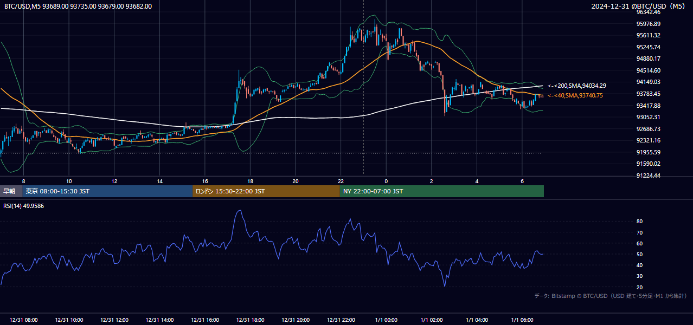Click the RSI(14) 49.9586 indicator label
Image resolution: width=693 pixels, height=325 pixels.
click(x=24, y=206)
